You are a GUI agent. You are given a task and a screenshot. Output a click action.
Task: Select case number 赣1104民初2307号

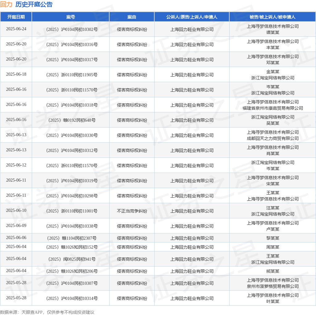(72, 238)
